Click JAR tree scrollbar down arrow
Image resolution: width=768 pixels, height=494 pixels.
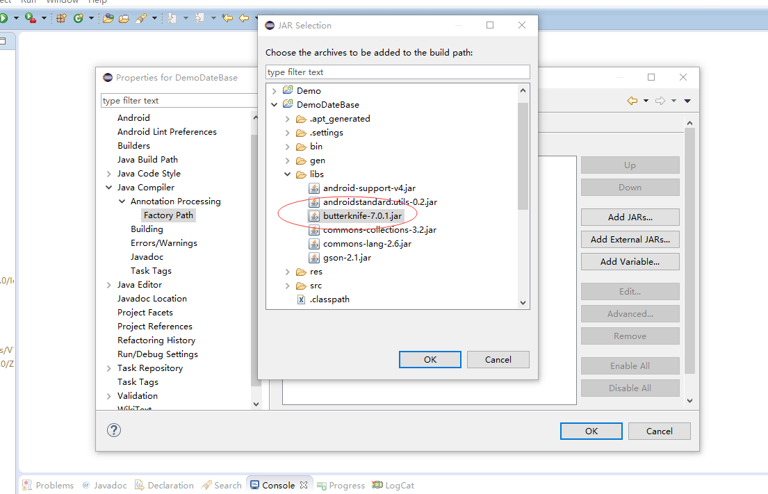pyautogui.click(x=523, y=303)
